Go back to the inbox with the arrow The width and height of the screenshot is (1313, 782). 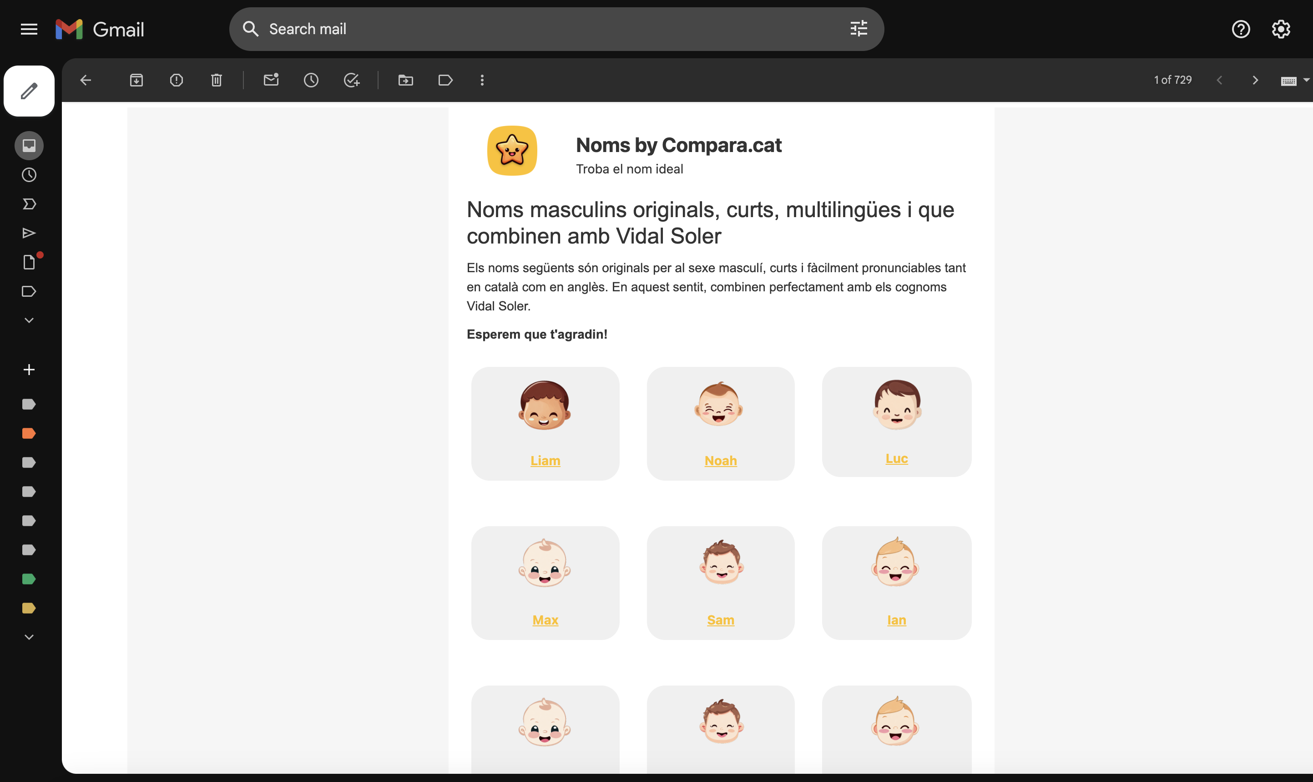click(86, 80)
